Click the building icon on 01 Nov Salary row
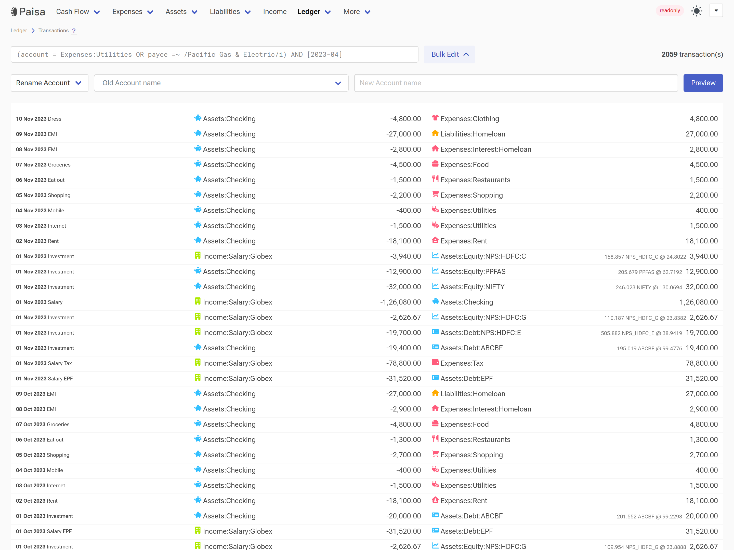Viewport: 734px width, 550px height. coord(198,301)
